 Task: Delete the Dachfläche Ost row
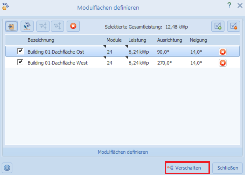(223, 52)
